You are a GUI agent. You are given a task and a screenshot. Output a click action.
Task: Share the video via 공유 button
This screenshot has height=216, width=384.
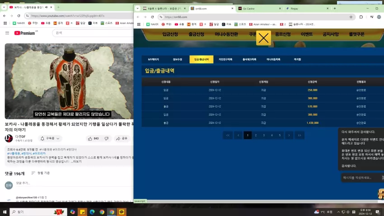tap(122, 139)
